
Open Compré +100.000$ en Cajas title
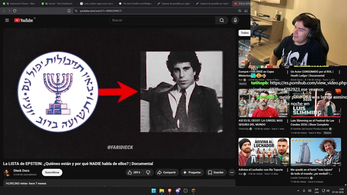256,74
